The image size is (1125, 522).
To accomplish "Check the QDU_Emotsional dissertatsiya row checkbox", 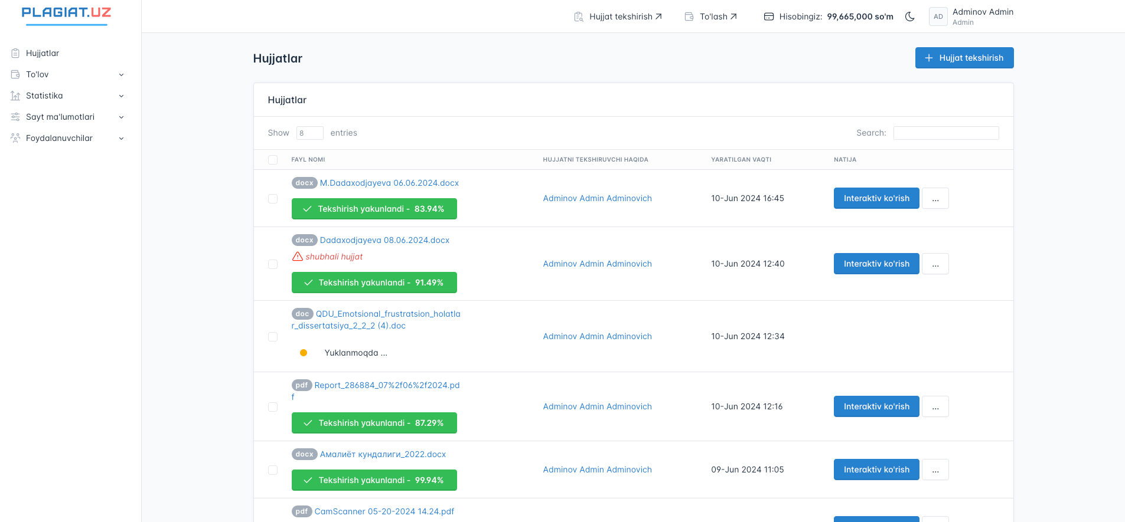I will point(273,337).
